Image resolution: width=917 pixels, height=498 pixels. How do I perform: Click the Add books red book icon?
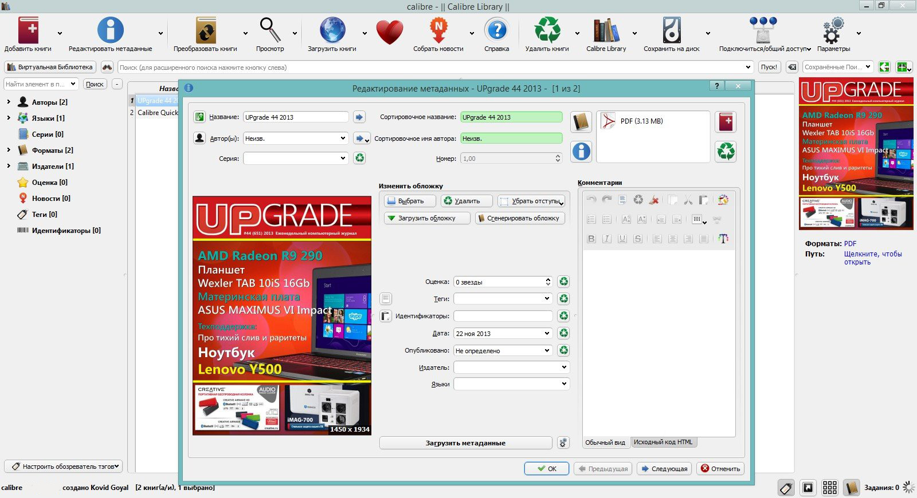(28, 30)
